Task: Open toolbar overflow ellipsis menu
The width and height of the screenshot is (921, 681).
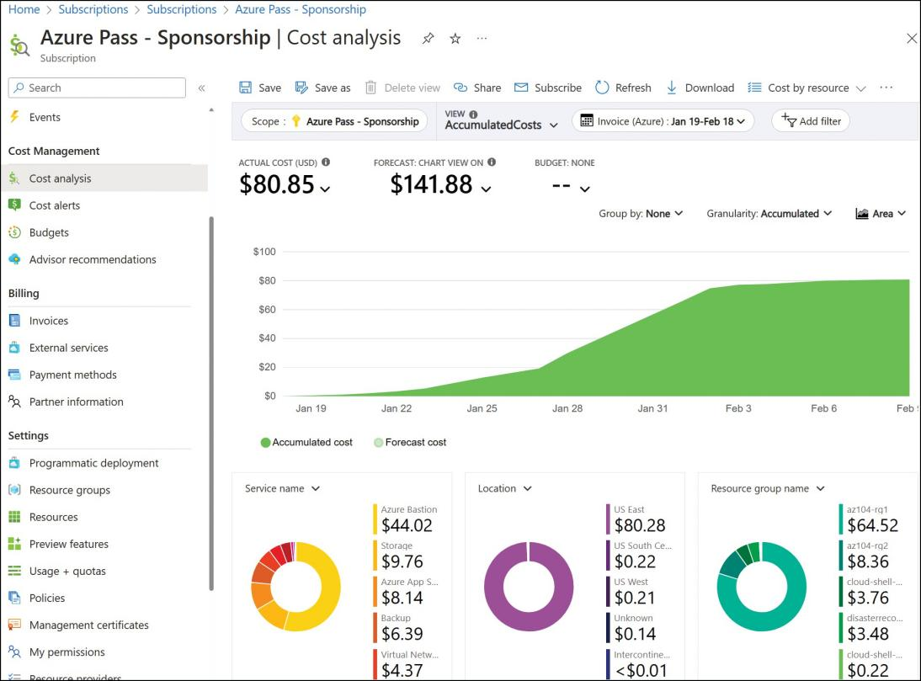Action: point(886,88)
